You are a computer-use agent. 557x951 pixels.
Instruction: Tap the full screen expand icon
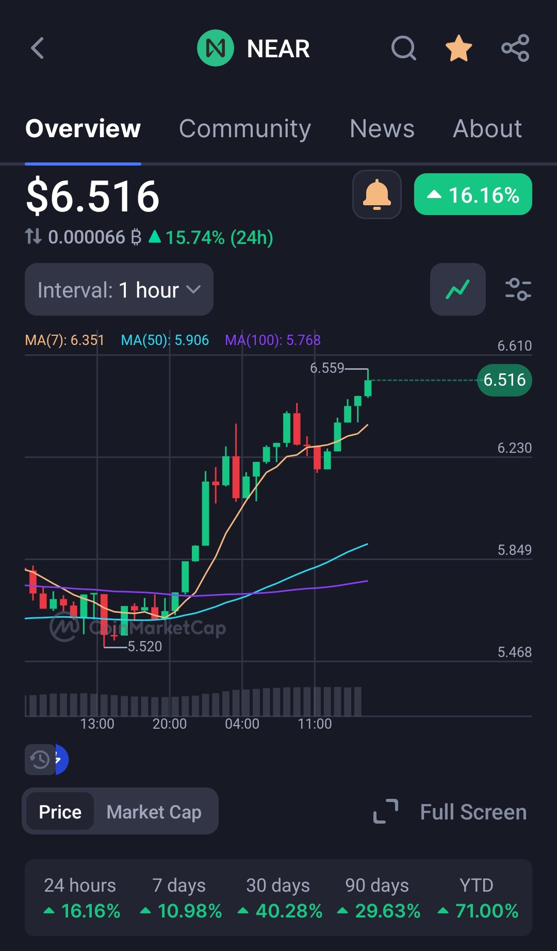click(386, 811)
